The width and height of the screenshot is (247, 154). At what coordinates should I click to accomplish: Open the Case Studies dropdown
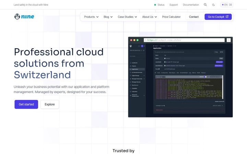[127, 17]
